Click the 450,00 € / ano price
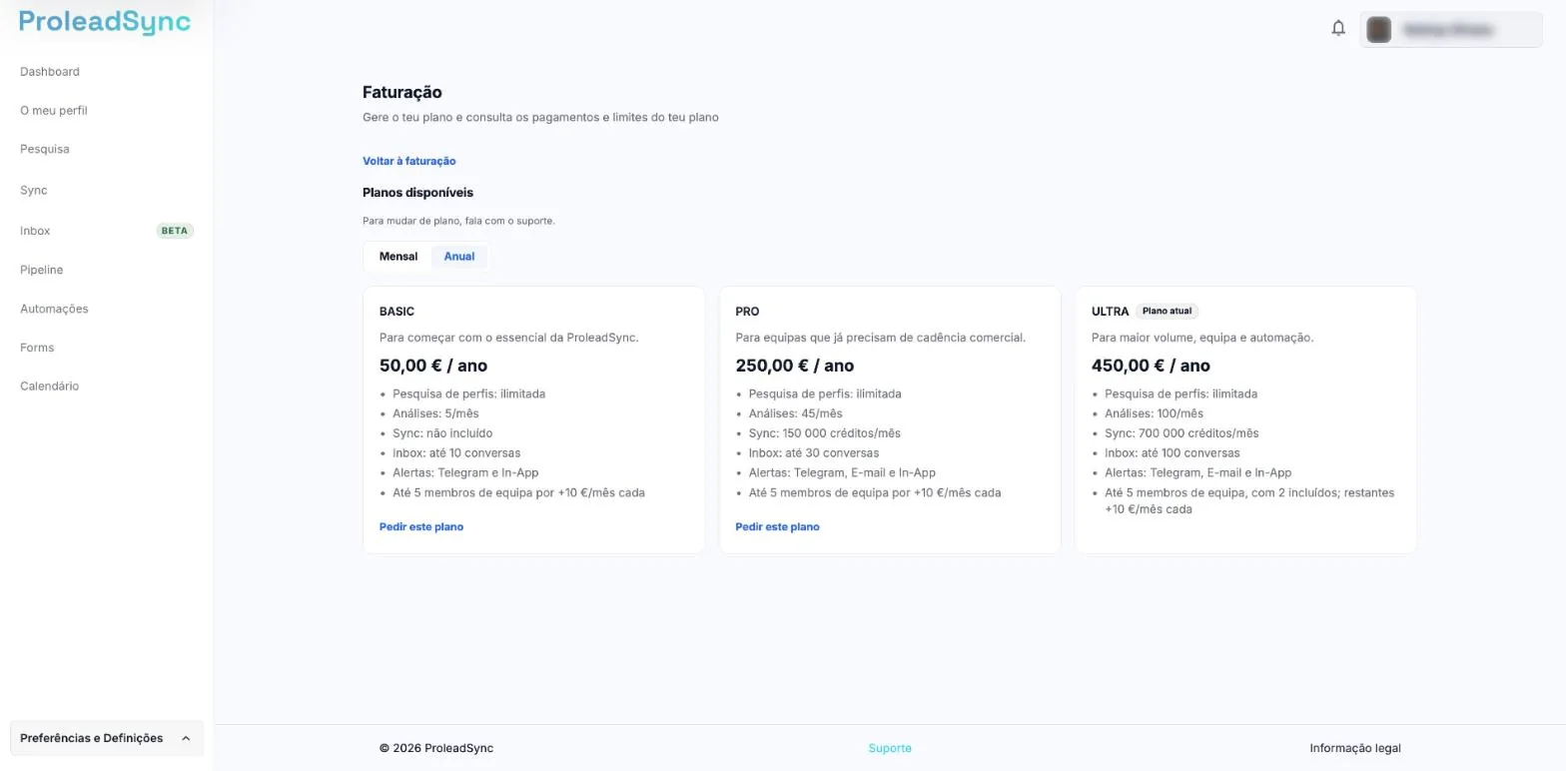1566x771 pixels. [x=1151, y=367]
